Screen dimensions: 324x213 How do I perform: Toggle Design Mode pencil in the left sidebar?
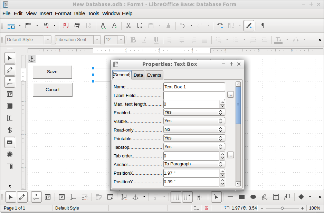point(10,70)
